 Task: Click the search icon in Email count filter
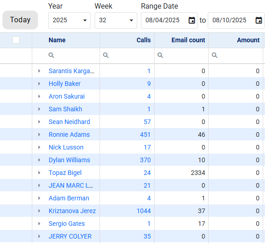[160, 55]
